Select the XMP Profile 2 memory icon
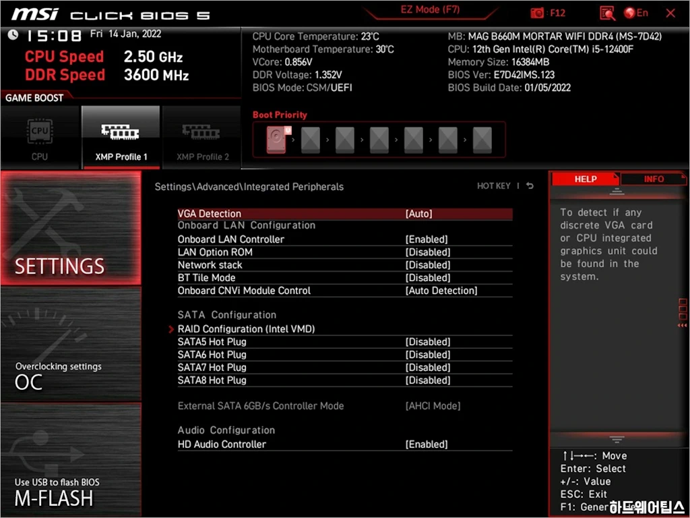 click(201, 132)
